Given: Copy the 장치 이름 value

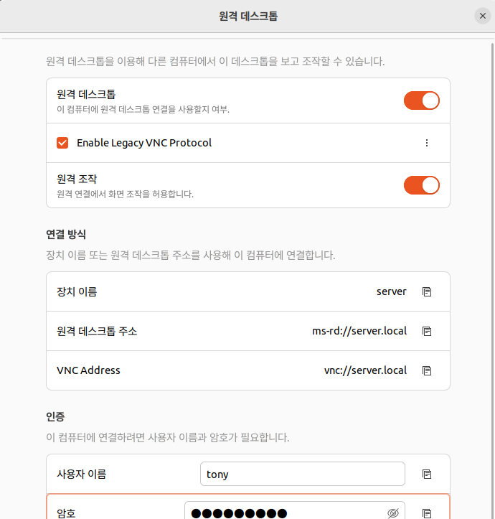Looking at the screenshot, I should pos(427,291).
